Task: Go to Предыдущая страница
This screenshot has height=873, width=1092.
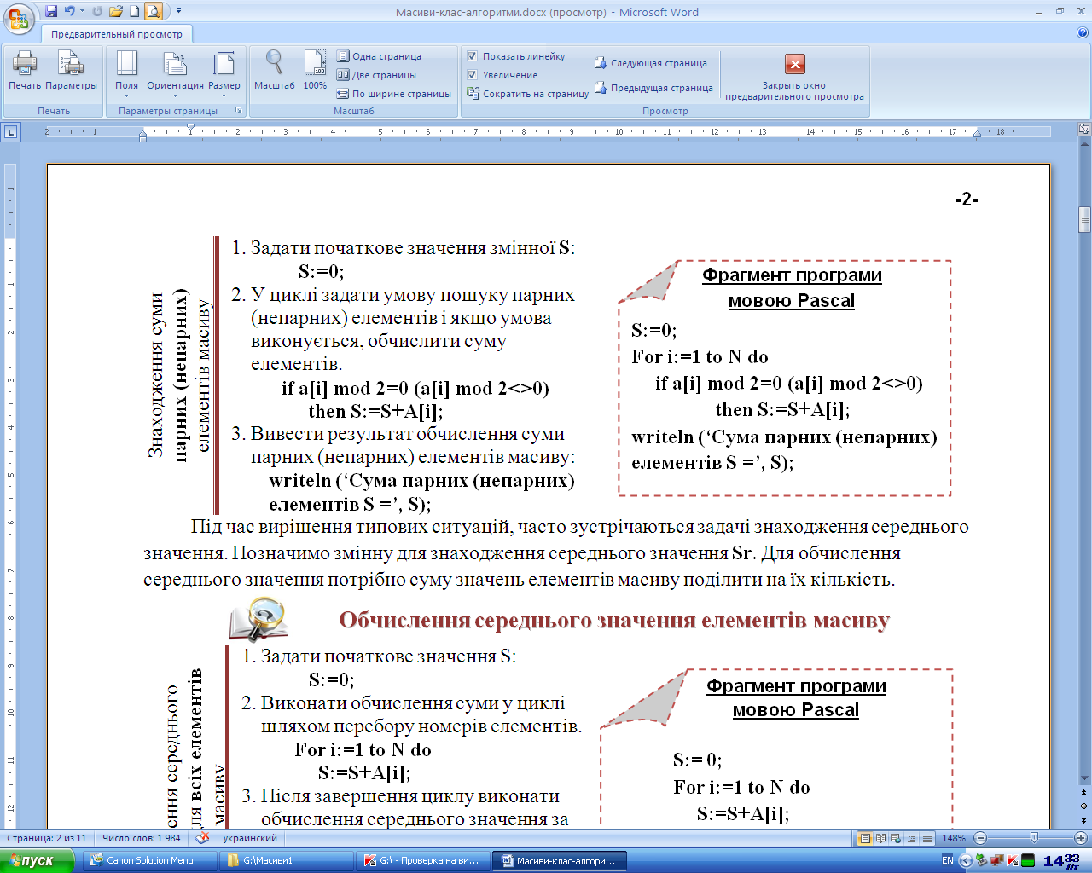Action: 653,88
